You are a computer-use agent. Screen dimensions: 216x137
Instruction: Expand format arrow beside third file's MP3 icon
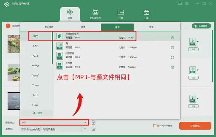198,99
